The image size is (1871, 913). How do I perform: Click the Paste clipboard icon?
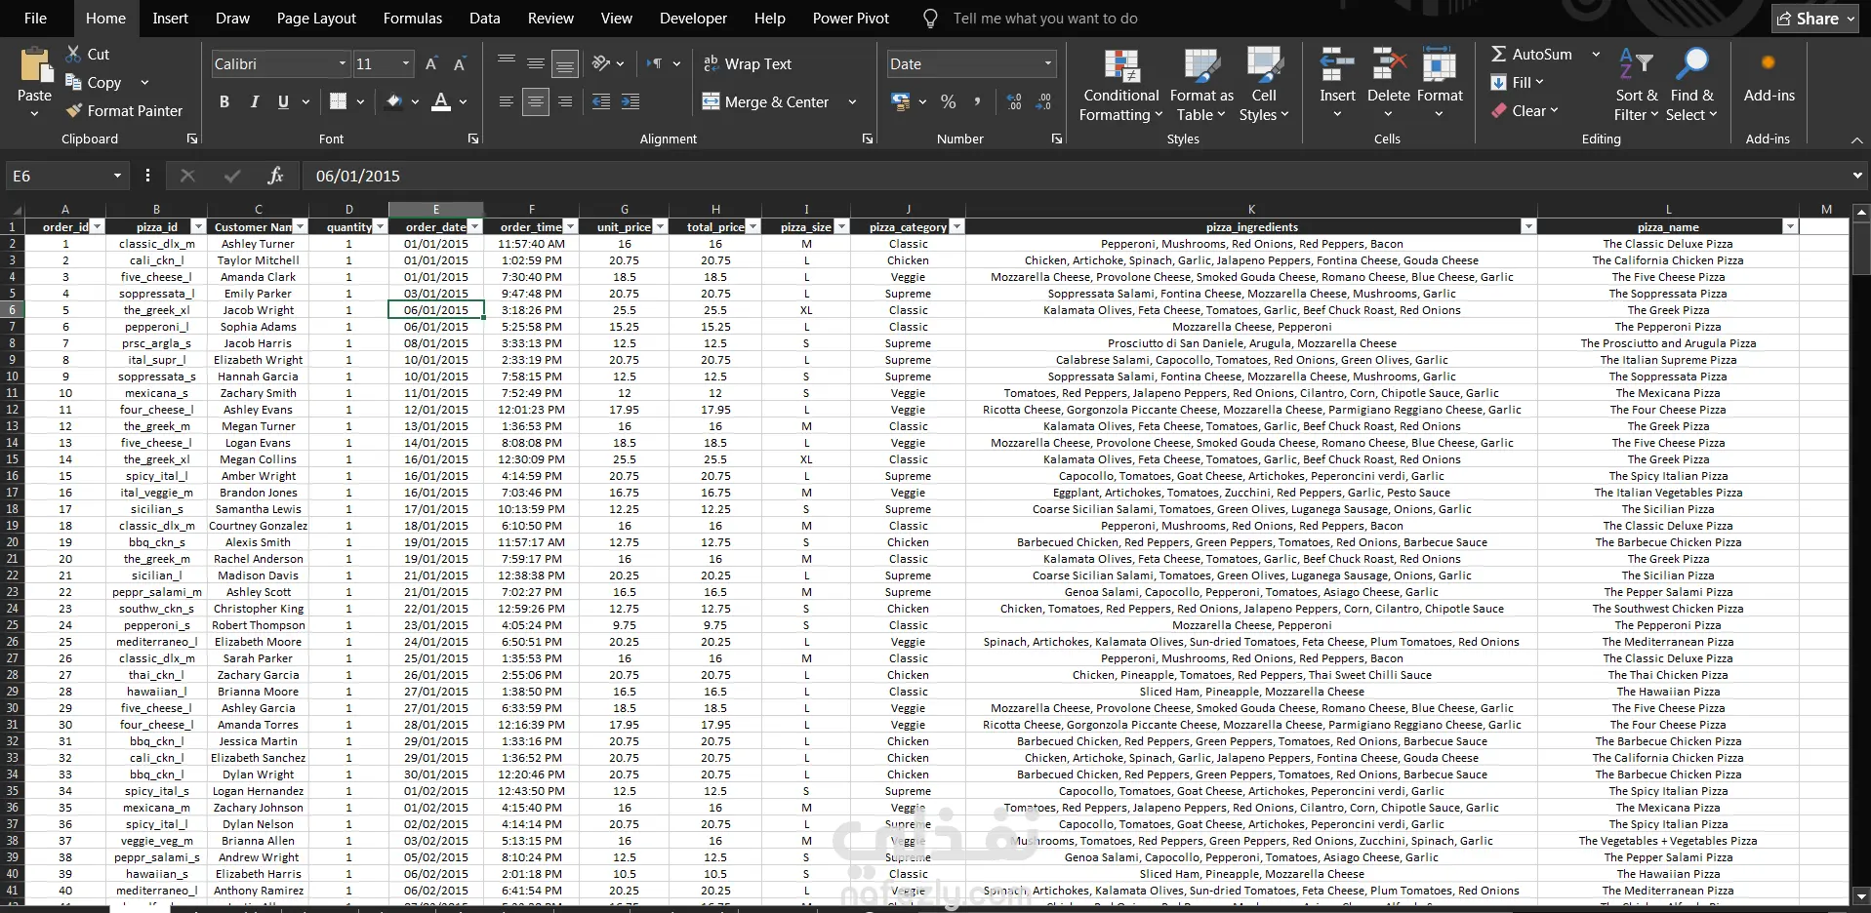(35, 65)
